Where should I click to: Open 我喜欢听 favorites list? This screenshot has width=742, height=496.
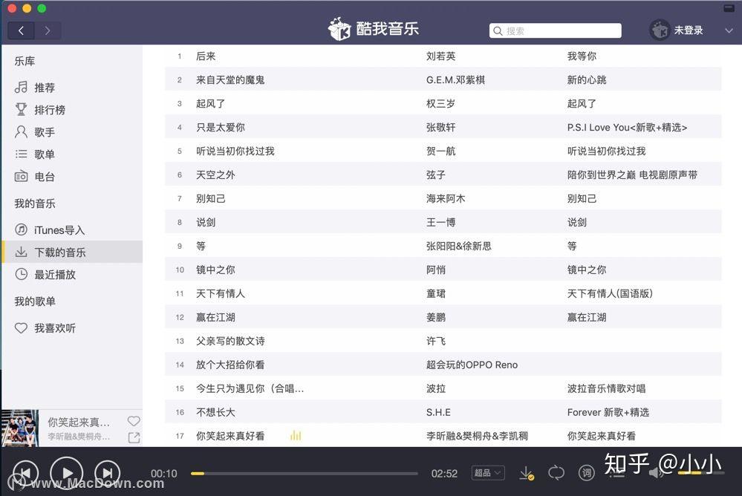[55, 328]
